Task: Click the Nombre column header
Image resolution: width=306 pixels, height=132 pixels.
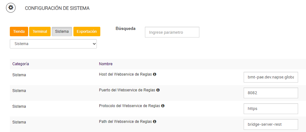Action: tap(106, 64)
